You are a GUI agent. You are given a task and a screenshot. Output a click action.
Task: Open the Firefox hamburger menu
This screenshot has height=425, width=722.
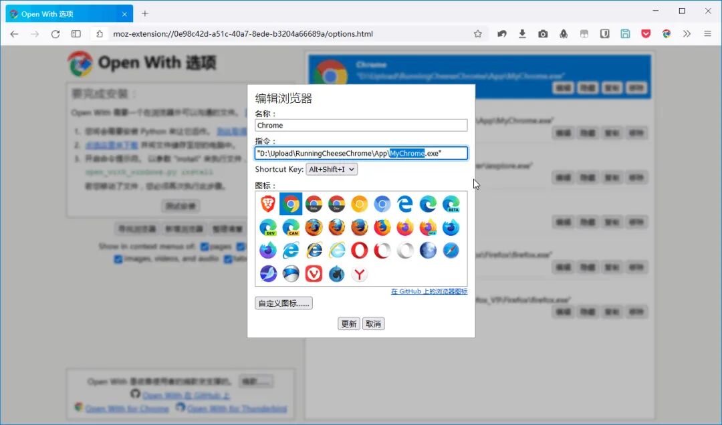(x=708, y=33)
